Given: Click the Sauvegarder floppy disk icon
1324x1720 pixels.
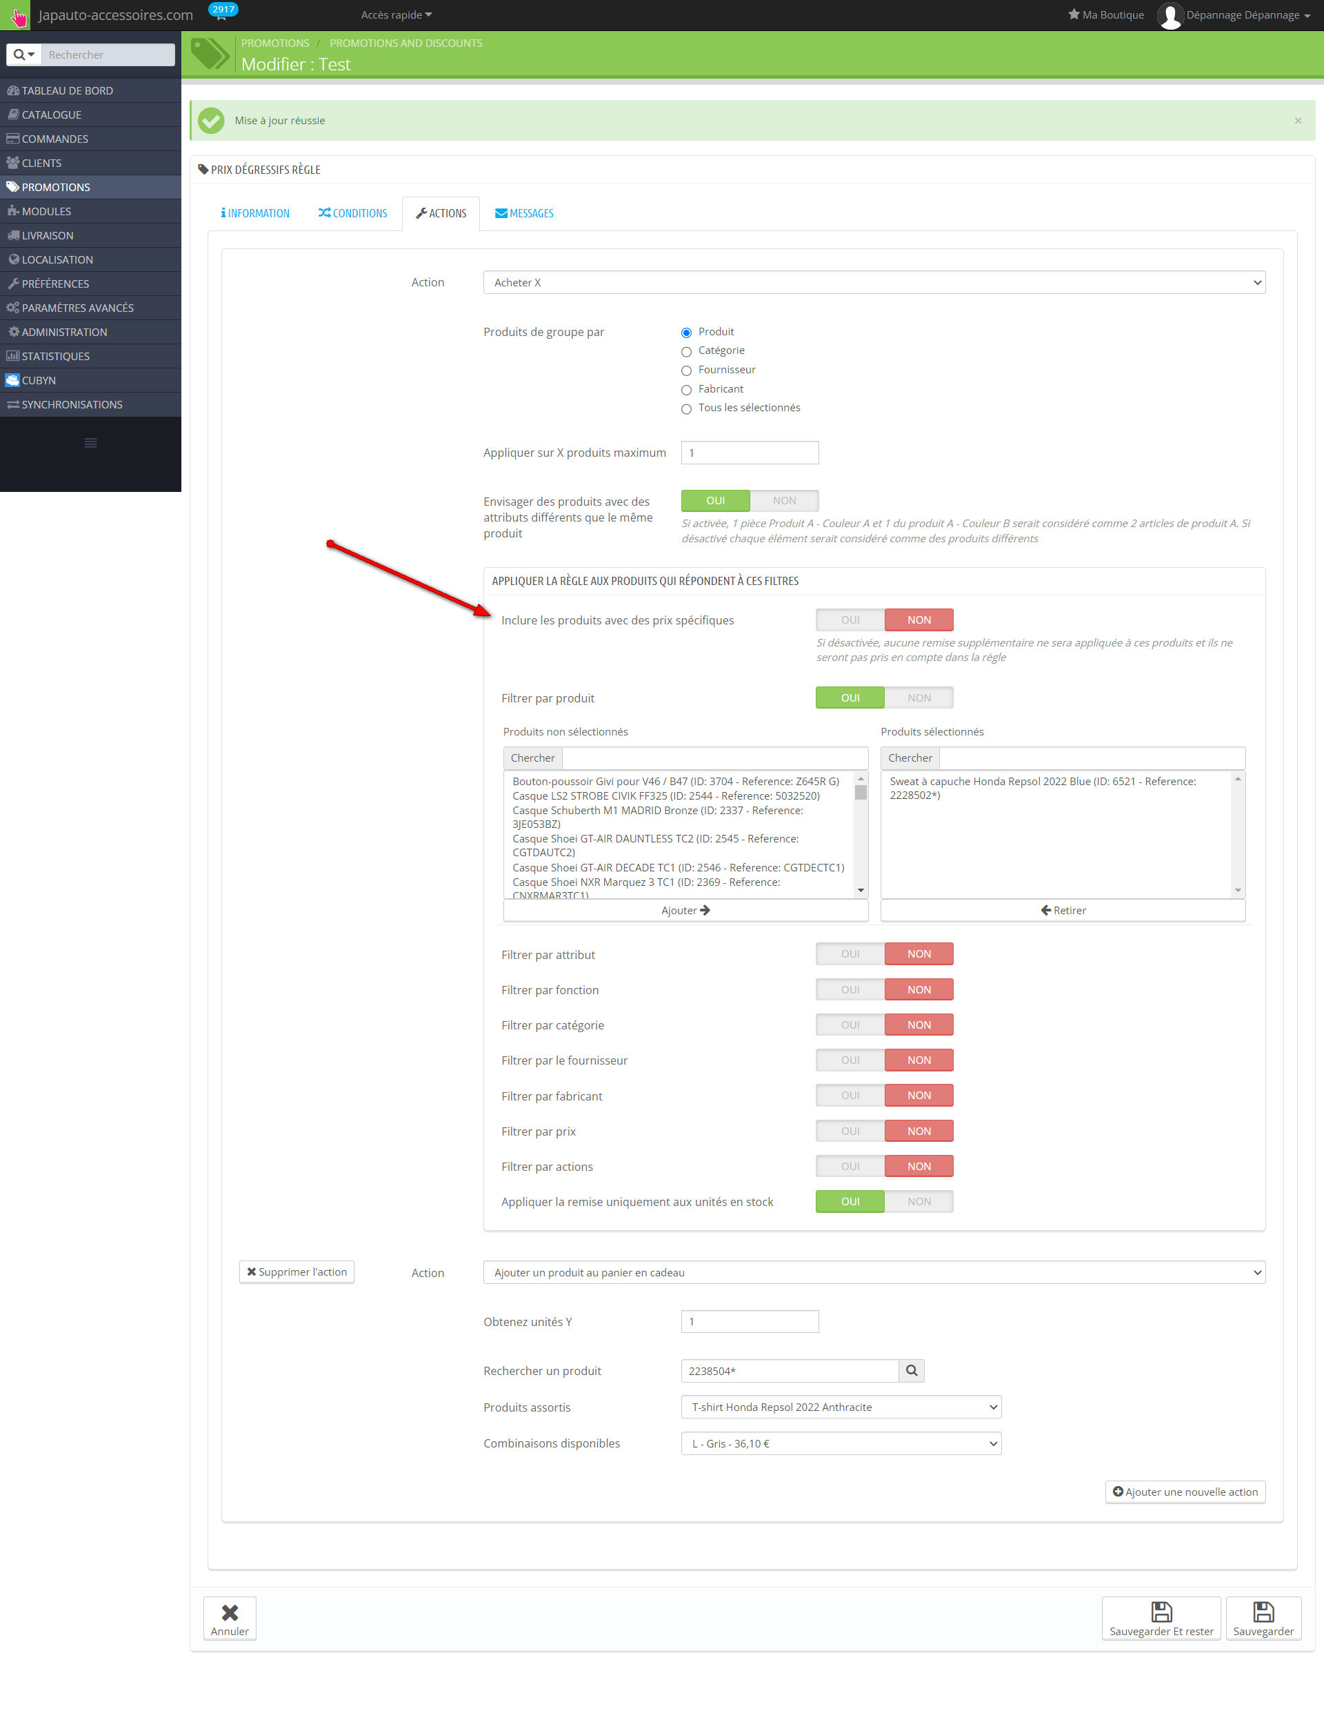Looking at the screenshot, I should [x=1263, y=1611].
